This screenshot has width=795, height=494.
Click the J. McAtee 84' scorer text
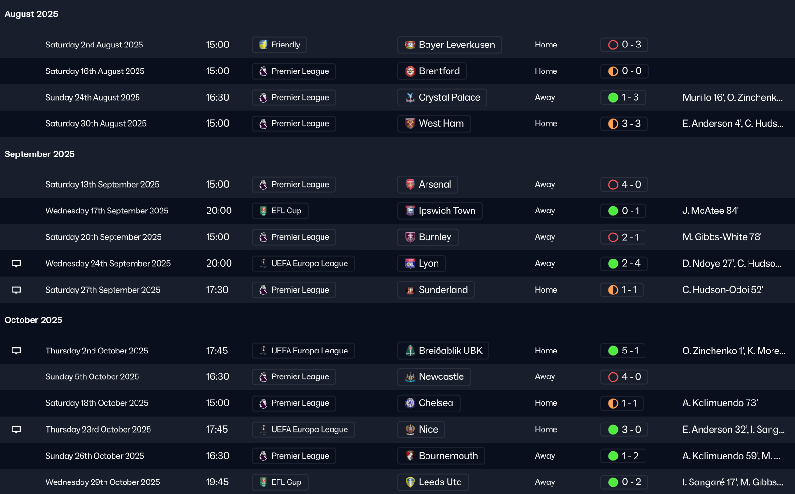(x=710, y=211)
